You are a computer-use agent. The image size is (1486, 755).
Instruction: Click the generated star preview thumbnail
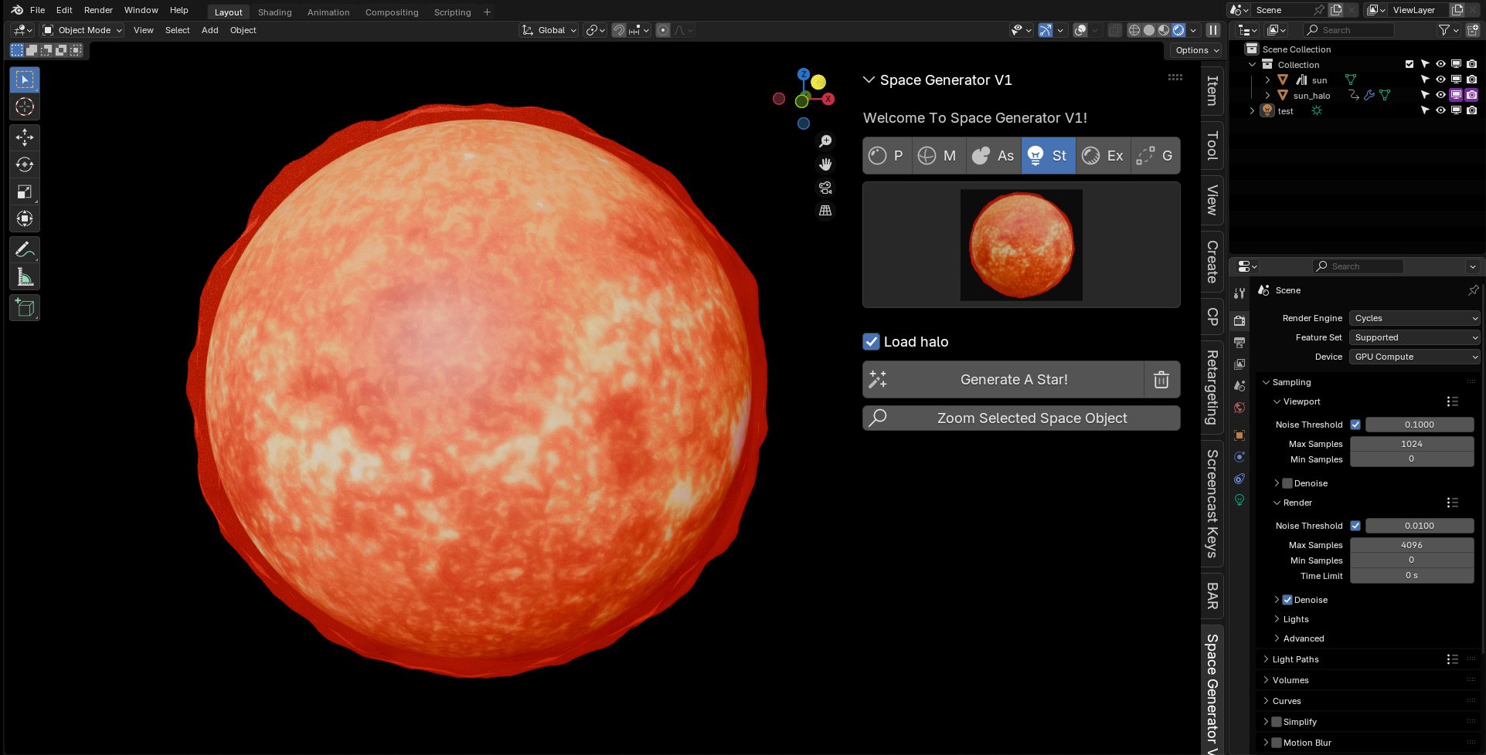(1021, 245)
